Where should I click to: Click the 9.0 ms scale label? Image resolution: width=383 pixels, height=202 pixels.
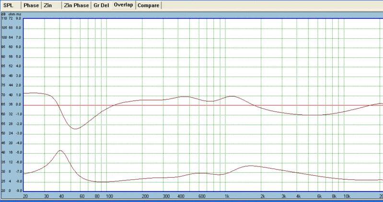coord(19,18)
